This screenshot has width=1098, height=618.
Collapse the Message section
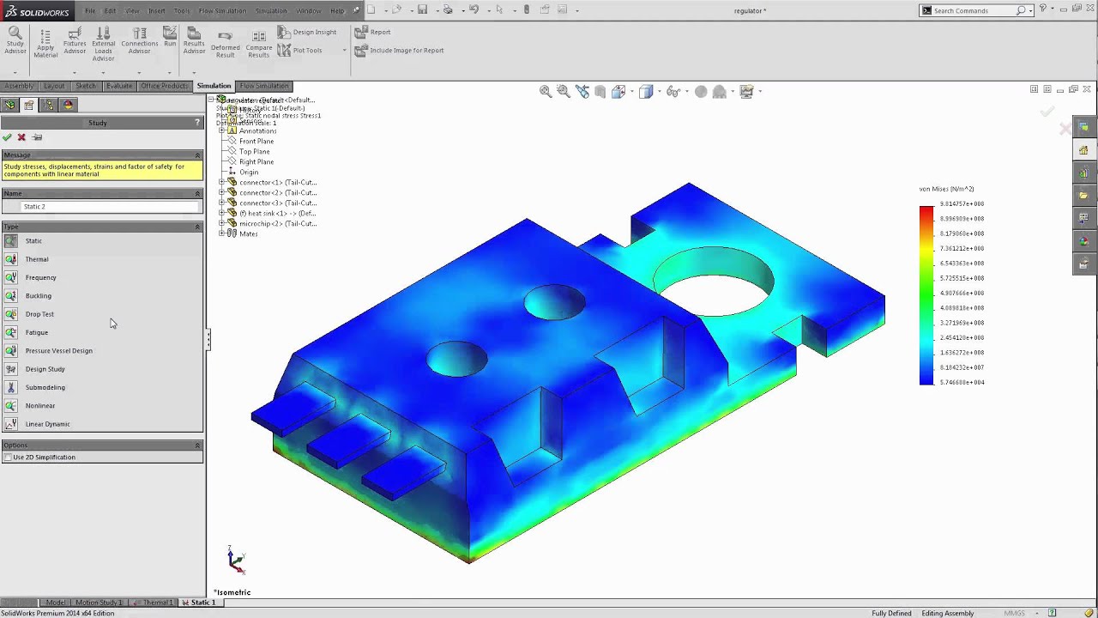197,155
